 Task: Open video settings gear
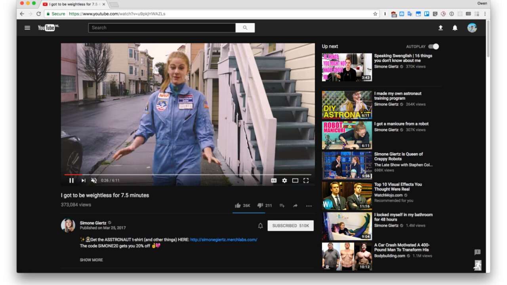click(284, 180)
